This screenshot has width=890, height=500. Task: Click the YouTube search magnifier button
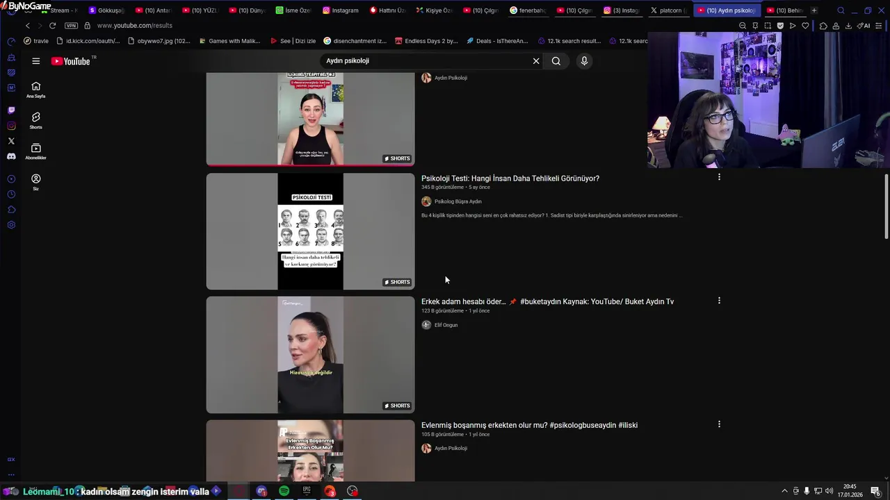[556, 61]
